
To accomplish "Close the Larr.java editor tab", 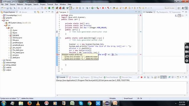I will tap(68, 12).
